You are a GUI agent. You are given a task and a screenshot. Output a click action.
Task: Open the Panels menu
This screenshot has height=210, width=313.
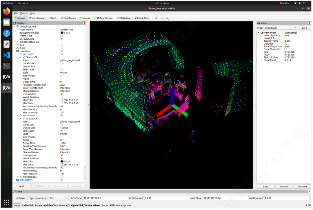point(24,13)
